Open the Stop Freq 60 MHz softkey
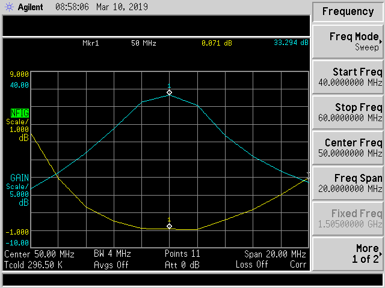The image size is (385, 288). [348, 113]
